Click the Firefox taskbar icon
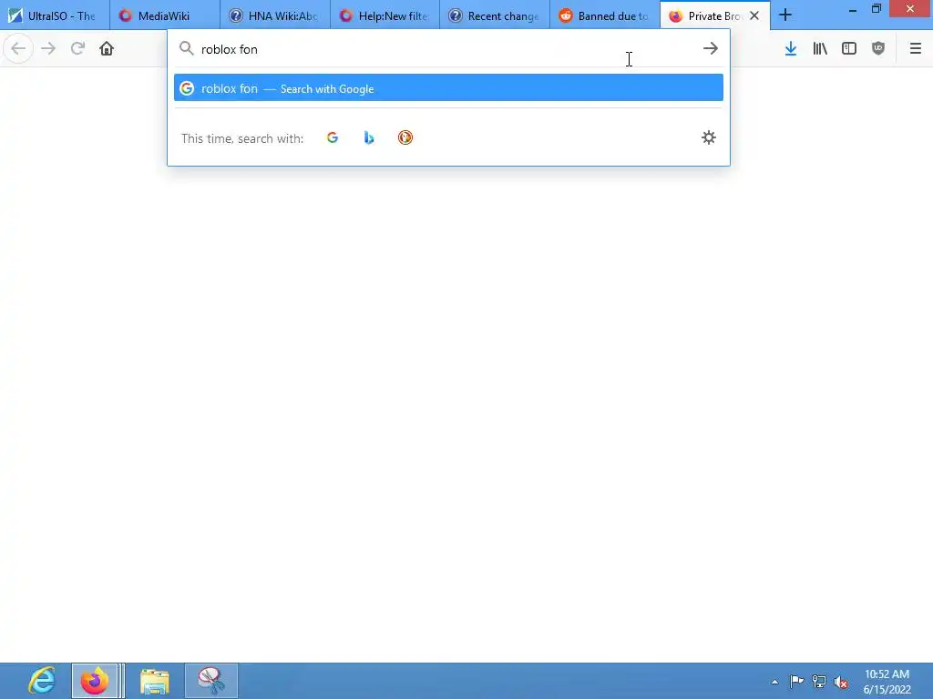The height and width of the screenshot is (699, 933). [95, 681]
